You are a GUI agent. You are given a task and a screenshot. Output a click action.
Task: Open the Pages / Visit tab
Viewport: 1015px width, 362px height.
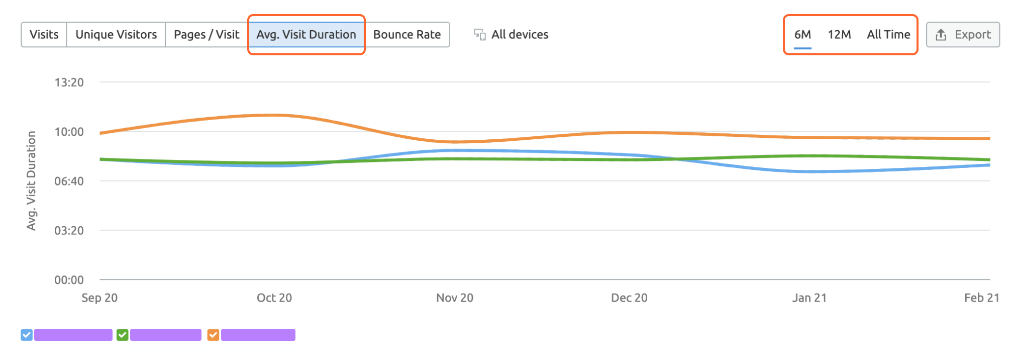click(207, 35)
